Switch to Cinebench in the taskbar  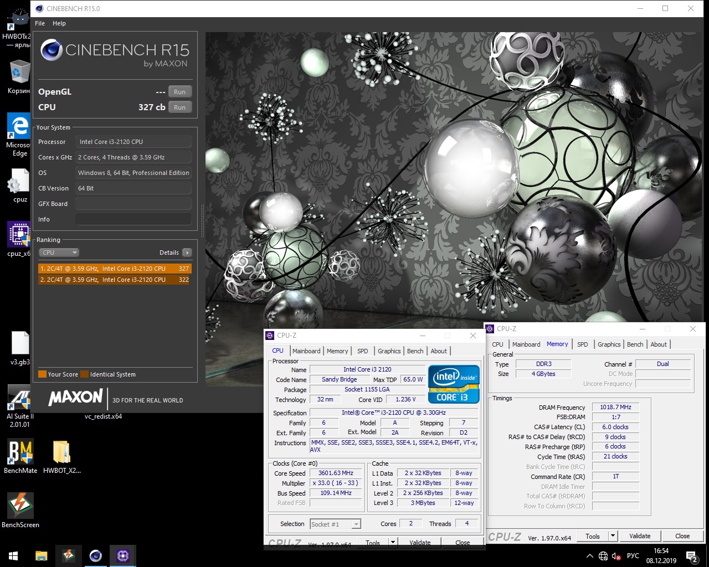click(x=96, y=555)
